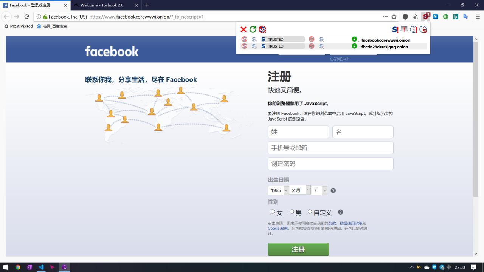
Task: Set fbcdn23dssr3jqnq.onion to Default preset
Action: pos(244,46)
